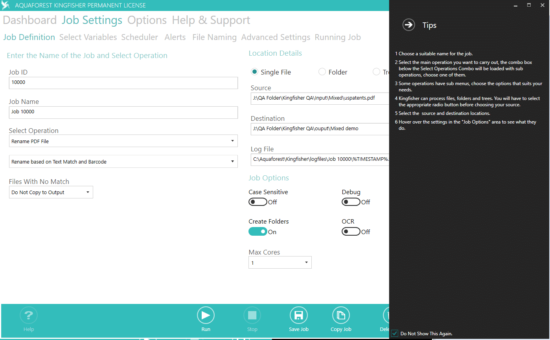
Task: Toggle the Case Sensitive switch
Action: click(258, 202)
